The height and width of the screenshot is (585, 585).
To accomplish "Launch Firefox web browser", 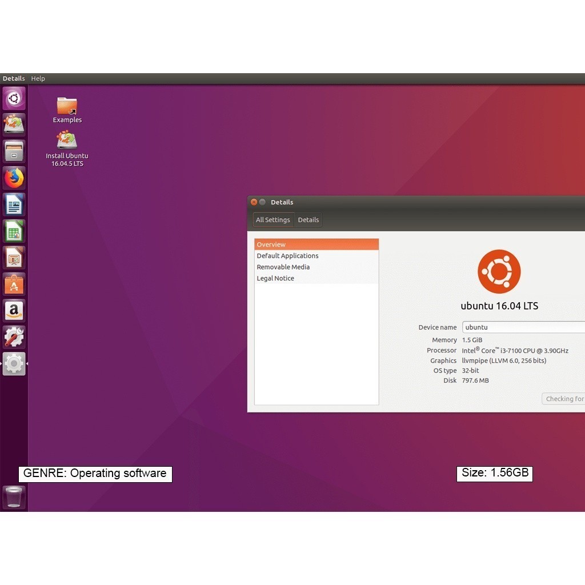I will (x=14, y=178).
